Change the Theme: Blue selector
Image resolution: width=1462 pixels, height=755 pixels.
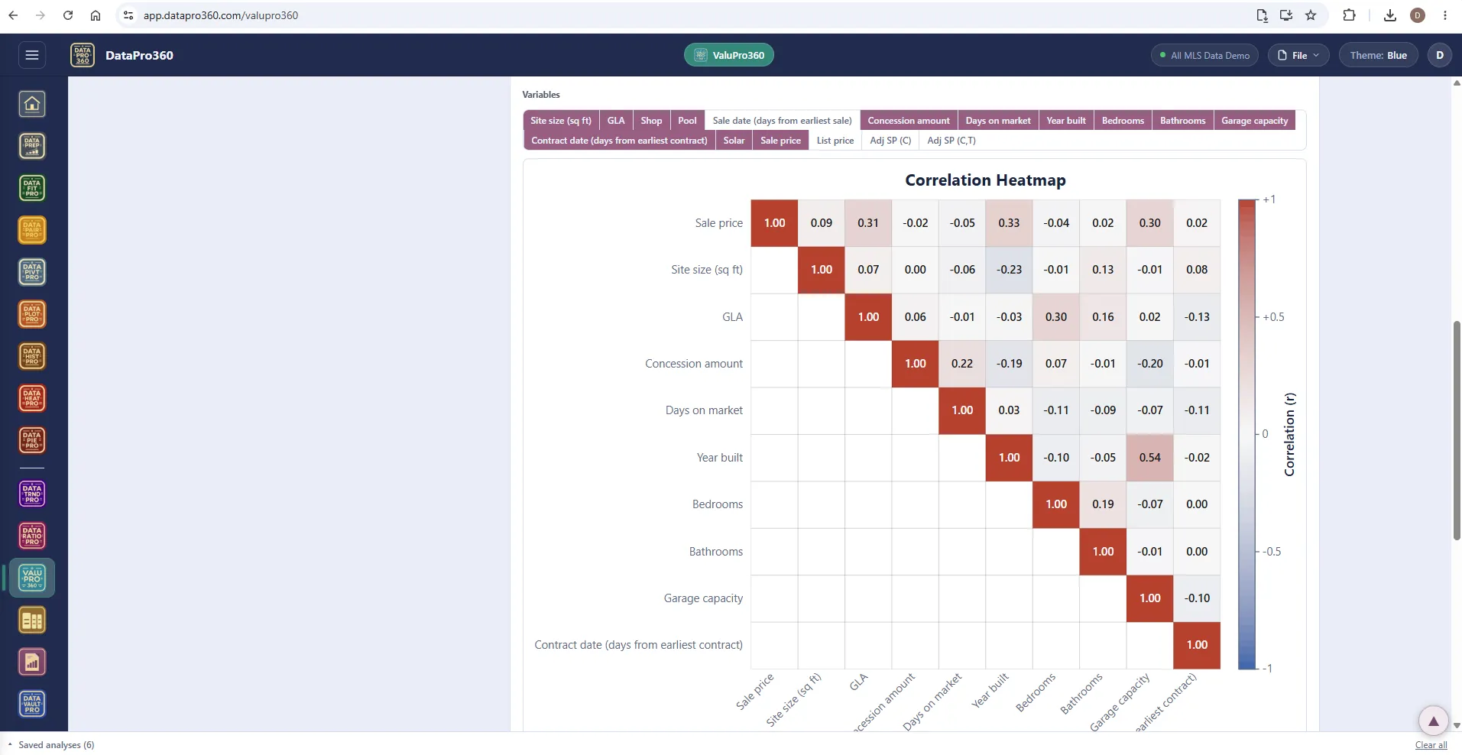1378,55
